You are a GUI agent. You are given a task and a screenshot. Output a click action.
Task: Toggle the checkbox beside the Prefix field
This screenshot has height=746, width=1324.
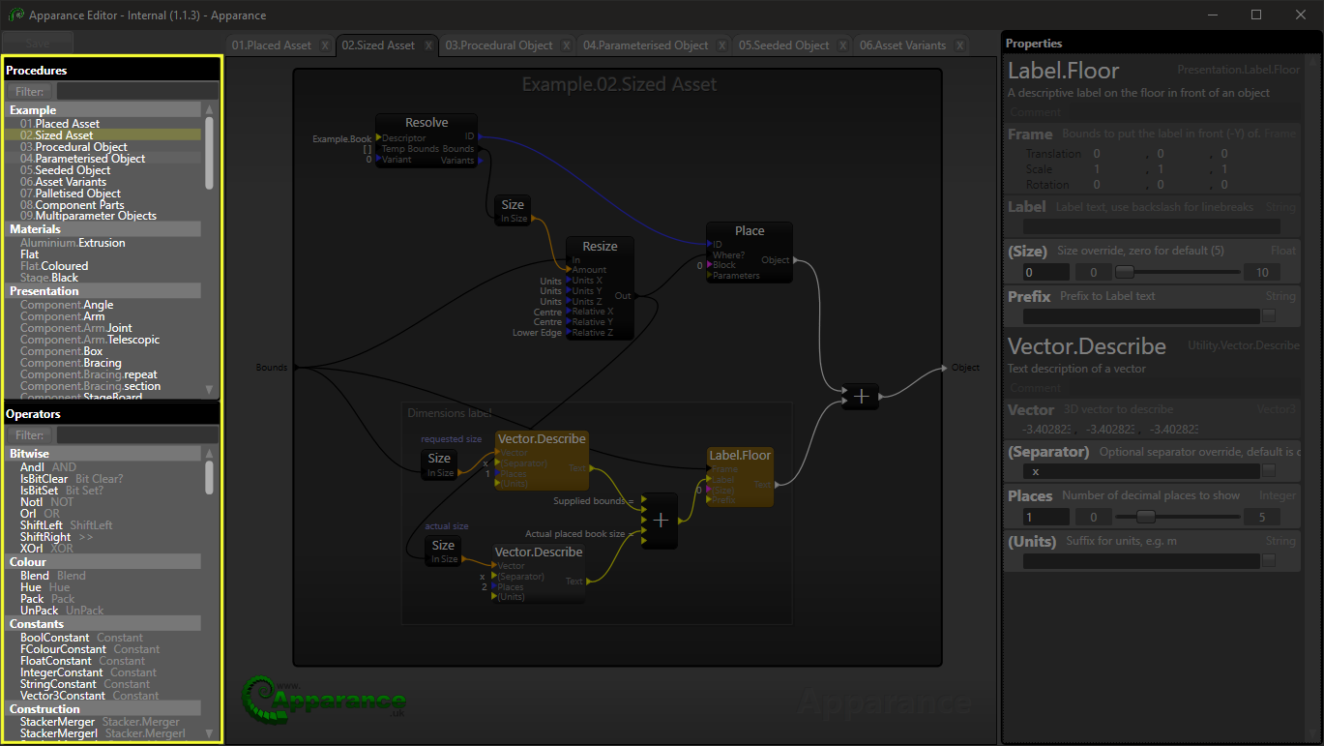[x=1269, y=315]
